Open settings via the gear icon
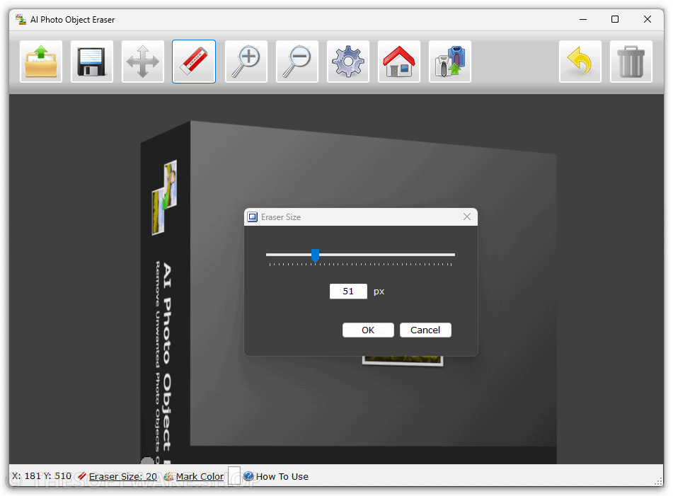The image size is (673, 496). pyautogui.click(x=348, y=62)
